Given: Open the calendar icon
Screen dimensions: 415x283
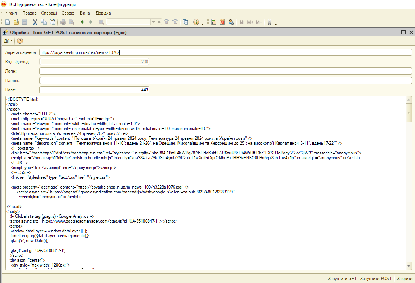Looking at the screenshot, I should [x=222, y=22].
